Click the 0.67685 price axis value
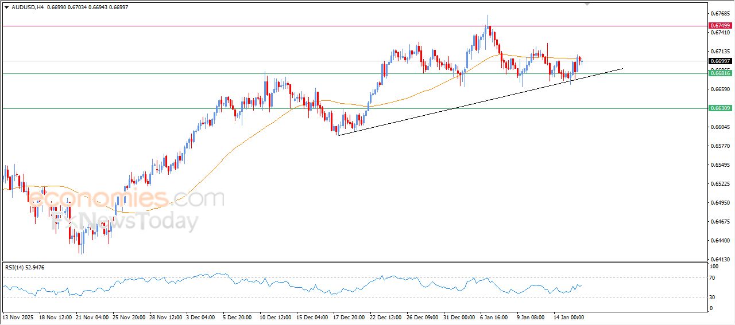The height and width of the screenshot is (325, 735). [x=719, y=13]
